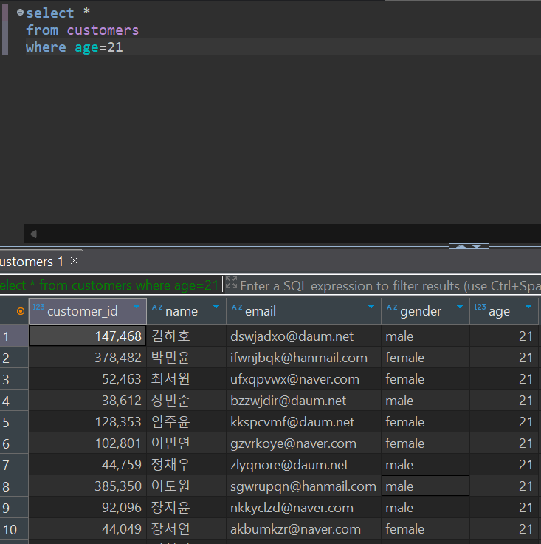Open age column filter dropdown arrow

[x=528, y=306]
